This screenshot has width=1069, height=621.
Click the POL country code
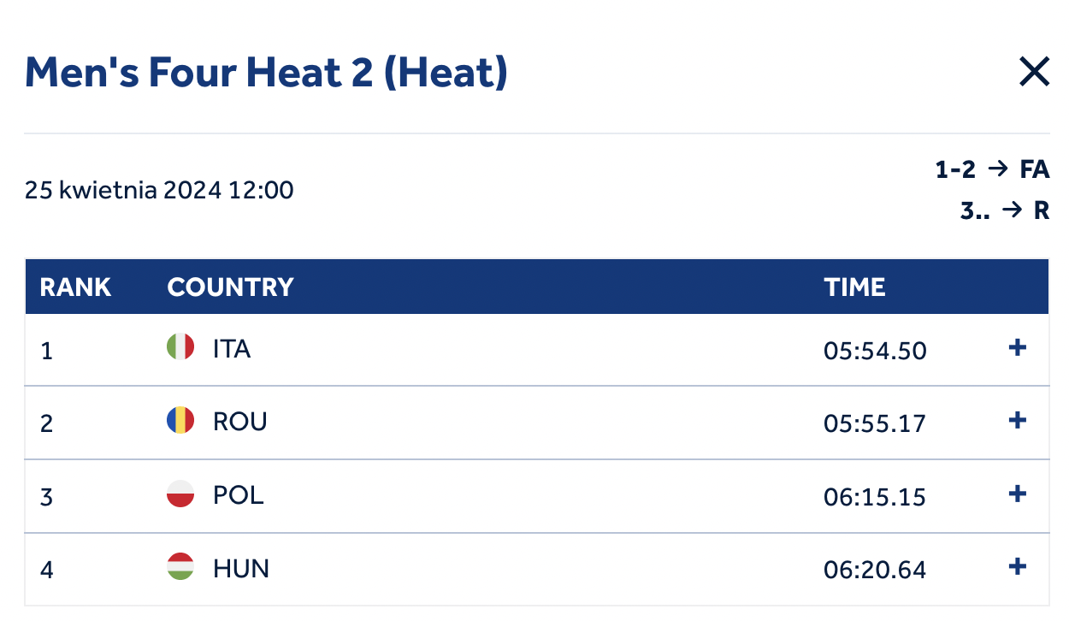pyautogui.click(x=239, y=495)
